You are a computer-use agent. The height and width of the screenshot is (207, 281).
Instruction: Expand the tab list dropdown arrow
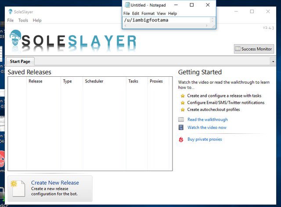coord(273,61)
